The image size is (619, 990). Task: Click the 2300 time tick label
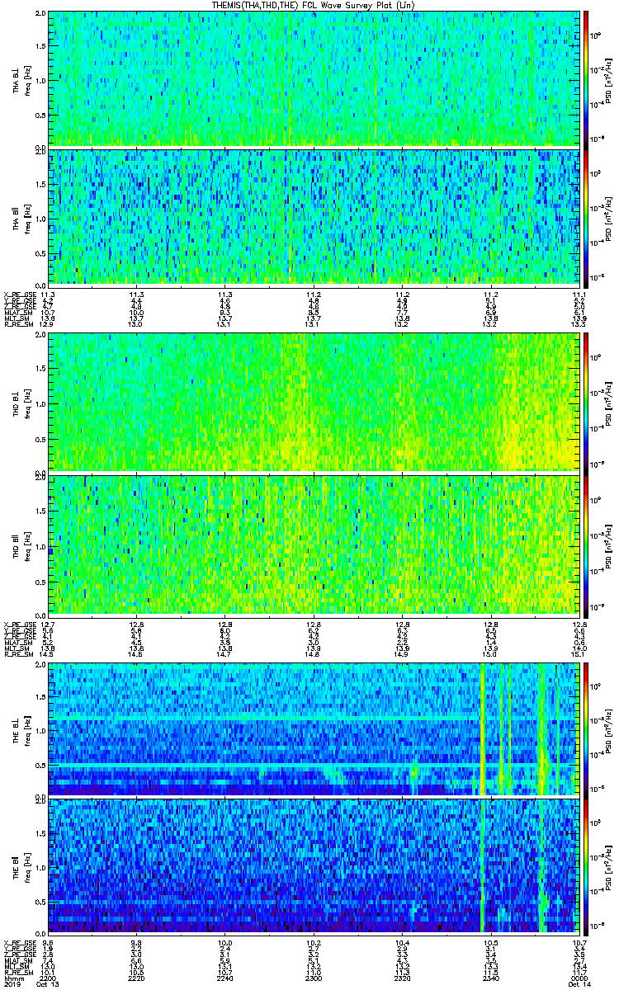pyautogui.click(x=313, y=977)
